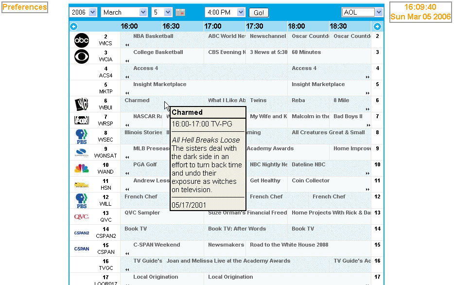The height and width of the screenshot is (285, 454).
Task: Select All Creatures Great & Small listing
Action: click(328, 132)
